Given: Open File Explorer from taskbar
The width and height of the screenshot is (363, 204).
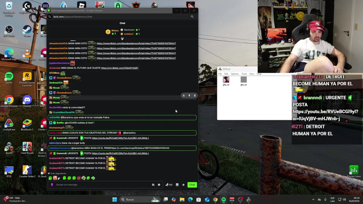Looking at the screenshot, I should pos(182,199).
